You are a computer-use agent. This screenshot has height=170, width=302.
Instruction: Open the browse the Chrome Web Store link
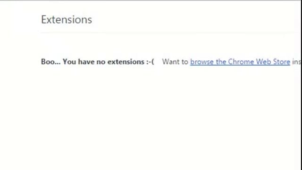pos(240,62)
